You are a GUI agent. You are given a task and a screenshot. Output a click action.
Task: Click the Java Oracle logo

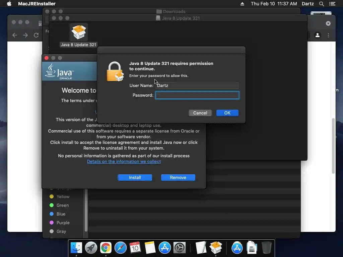pos(60,71)
